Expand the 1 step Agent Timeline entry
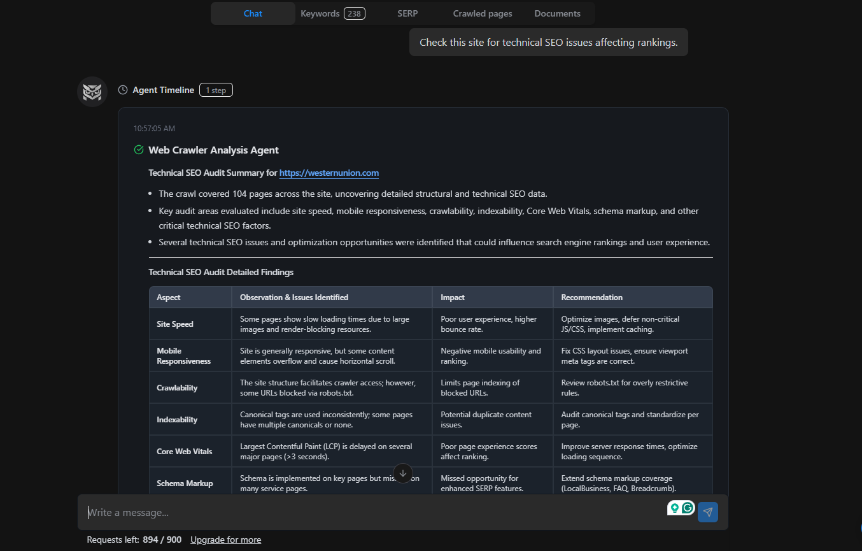Screen dimensions: 862x551 point(216,90)
